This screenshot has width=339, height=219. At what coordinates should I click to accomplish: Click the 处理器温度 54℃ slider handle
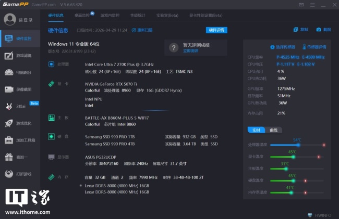click(298, 145)
